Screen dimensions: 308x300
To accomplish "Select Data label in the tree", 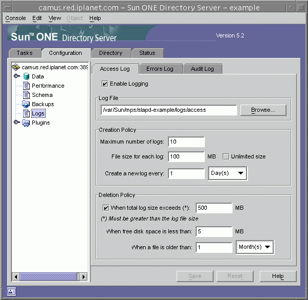I will click(x=38, y=76).
